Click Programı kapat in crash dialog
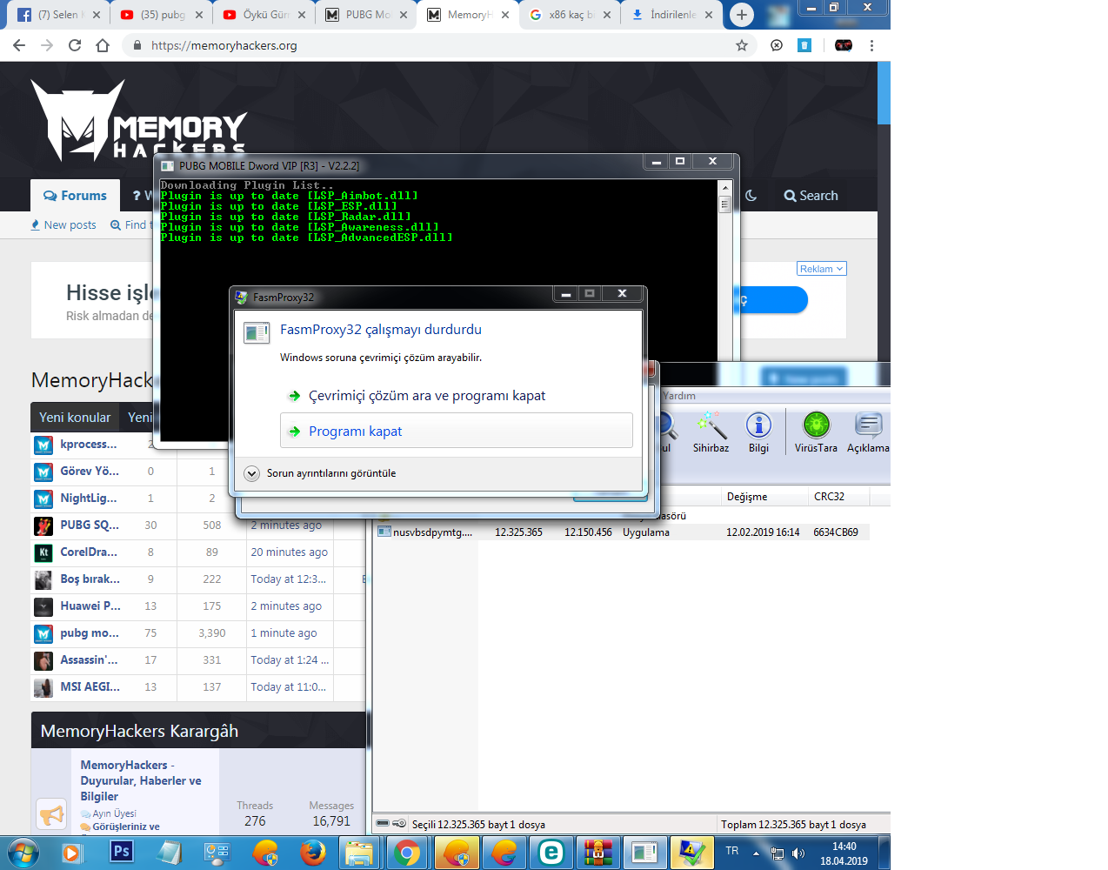Screen dimensions: 1108x870 click(x=457, y=431)
